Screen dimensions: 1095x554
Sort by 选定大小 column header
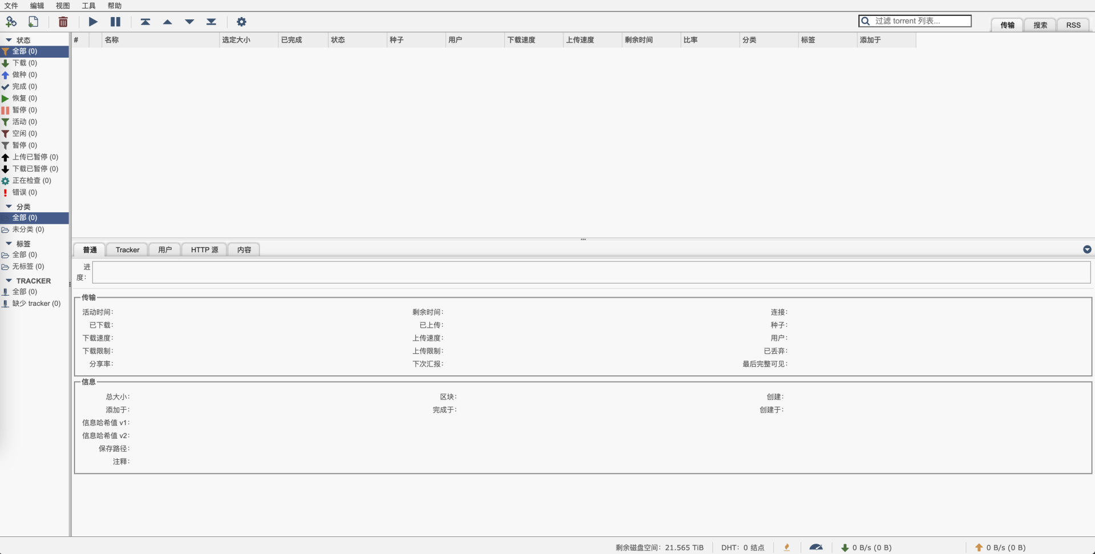(248, 40)
